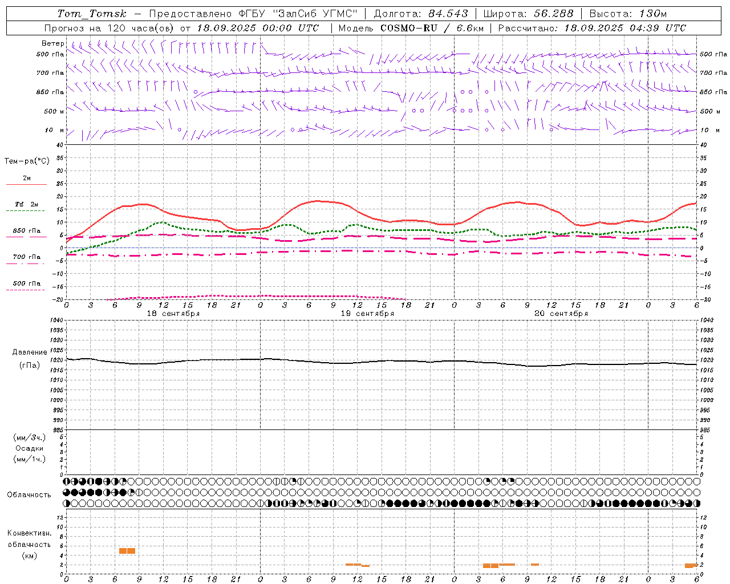
Task: Click the Tom_Tomsk station title
Action: (x=92, y=14)
